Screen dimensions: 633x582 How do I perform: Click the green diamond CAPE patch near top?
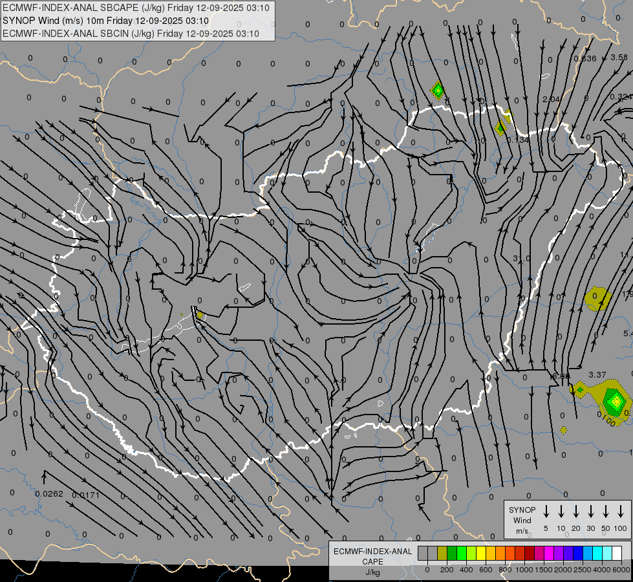click(438, 90)
